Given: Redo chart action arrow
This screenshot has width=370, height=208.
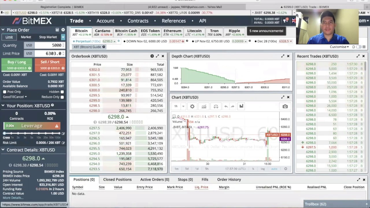Looking at the screenshot, I should click(232, 106).
